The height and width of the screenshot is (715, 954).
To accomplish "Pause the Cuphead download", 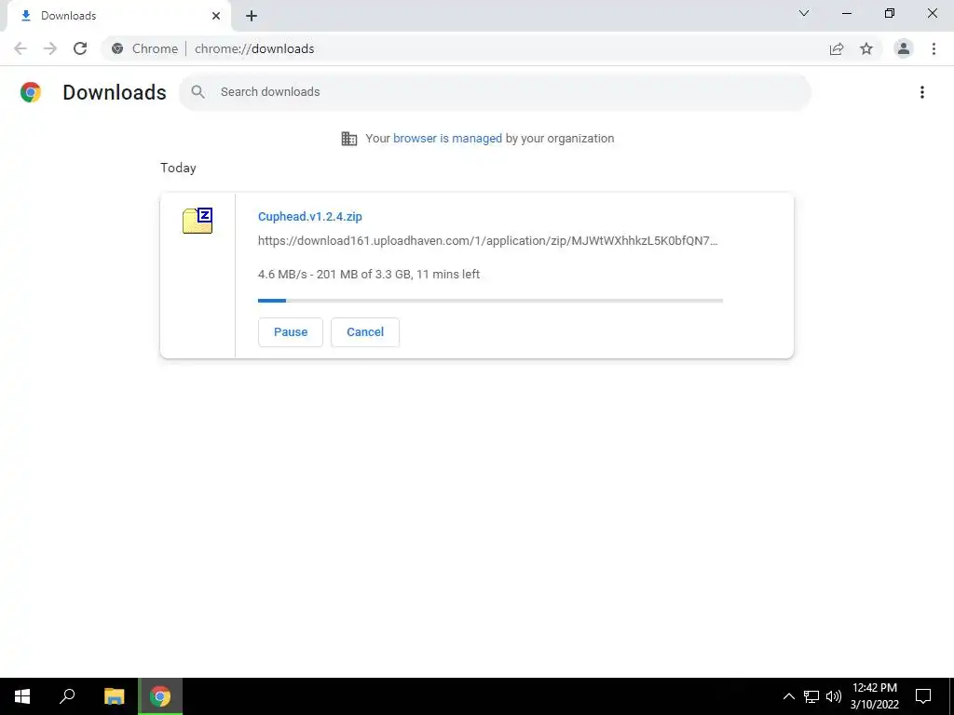I will [291, 332].
